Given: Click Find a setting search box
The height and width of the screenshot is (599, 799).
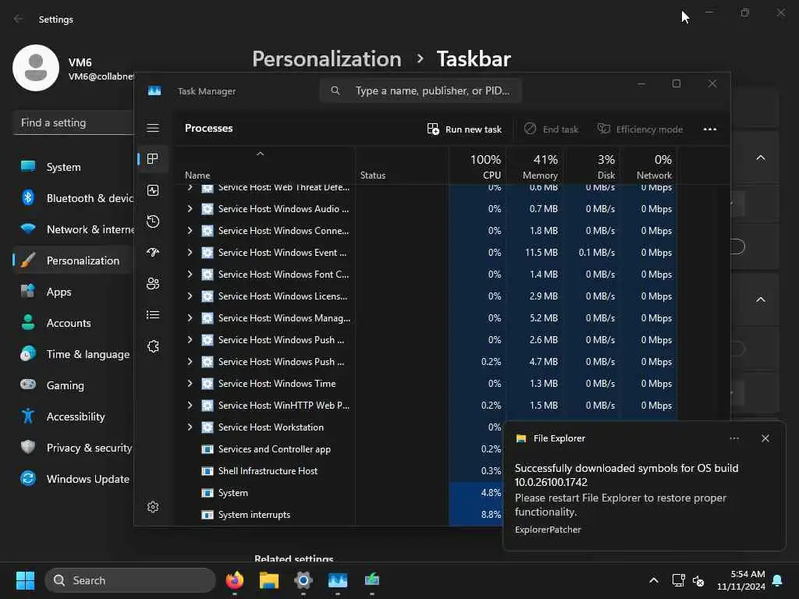Looking at the screenshot, I should (73, 122).
